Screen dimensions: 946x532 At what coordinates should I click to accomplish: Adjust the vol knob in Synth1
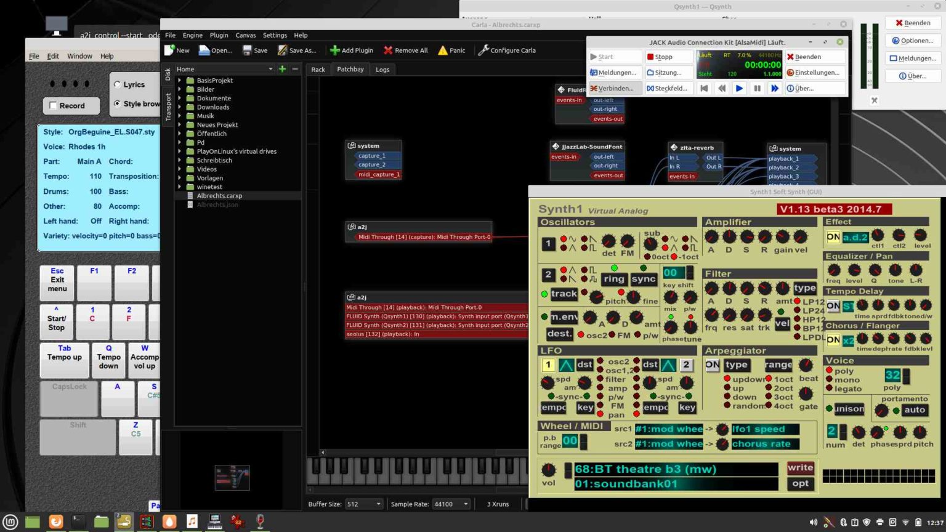[x=548, y=470]
